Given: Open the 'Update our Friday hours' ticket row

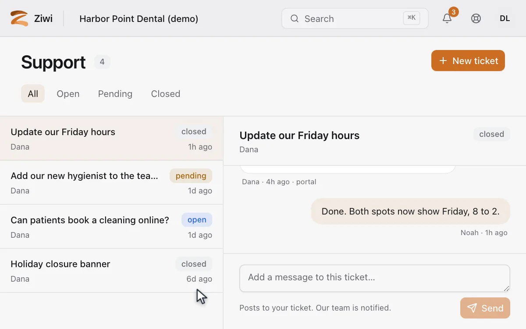Looking at the screenshot, I should click(111, 138).
